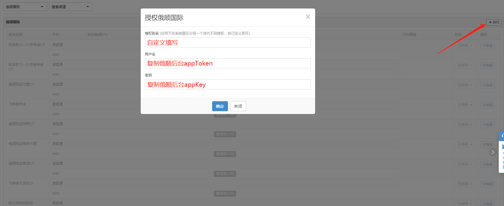Screen dimensions: 504x206
Task: Click edit icon for 飞特俄专线 row
Action: 487,105
